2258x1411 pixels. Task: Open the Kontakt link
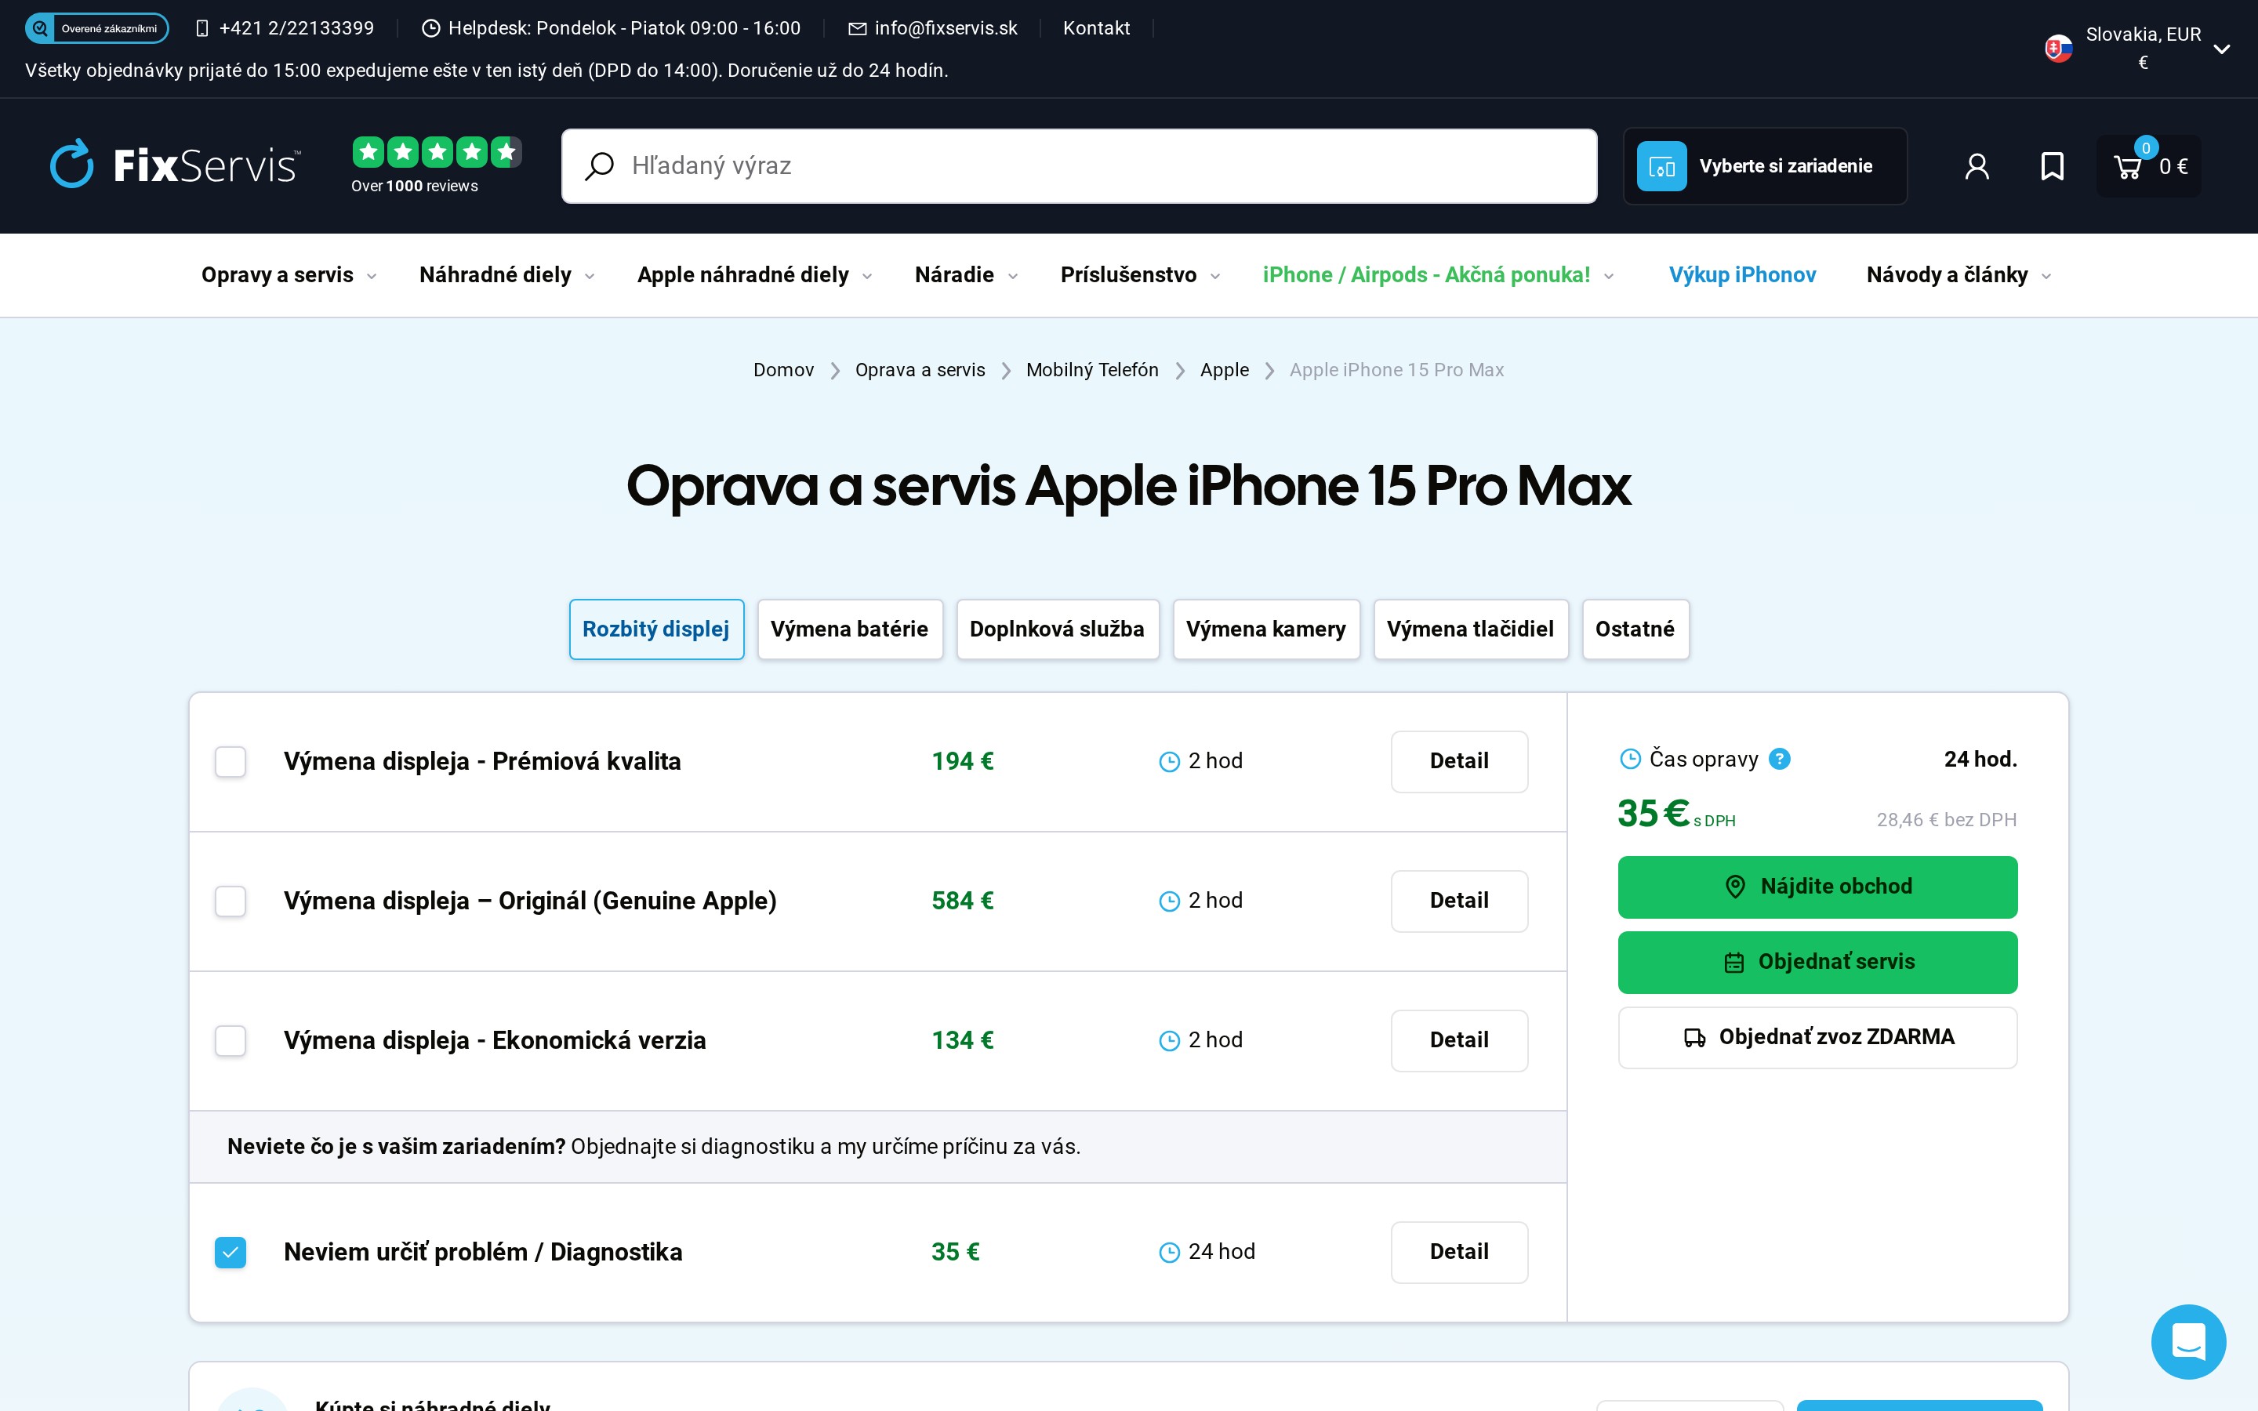click(x=1096, y=28)
